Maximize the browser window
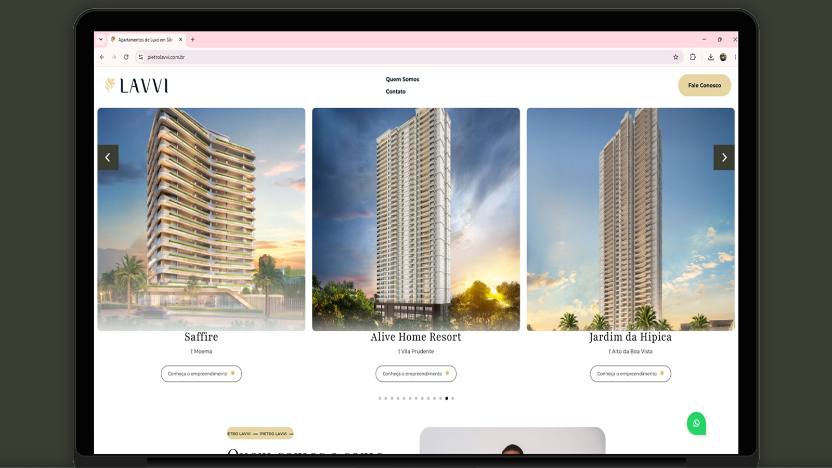 coord(720,40)
